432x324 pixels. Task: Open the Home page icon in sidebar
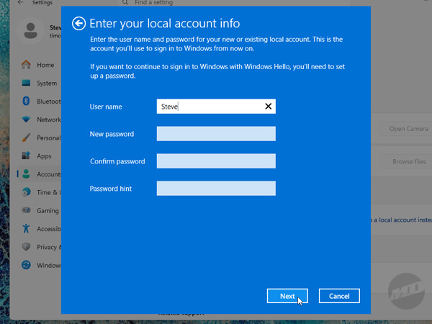pyautogui.click(x=27, y=65)
